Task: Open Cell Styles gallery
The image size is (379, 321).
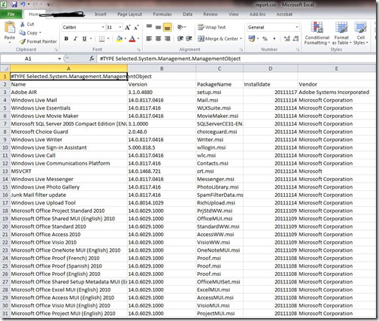Action: pos(360,33)
